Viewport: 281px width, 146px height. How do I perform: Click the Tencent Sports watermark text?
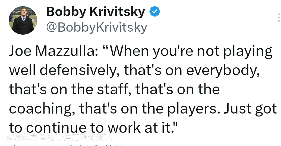tap(58, 137)
